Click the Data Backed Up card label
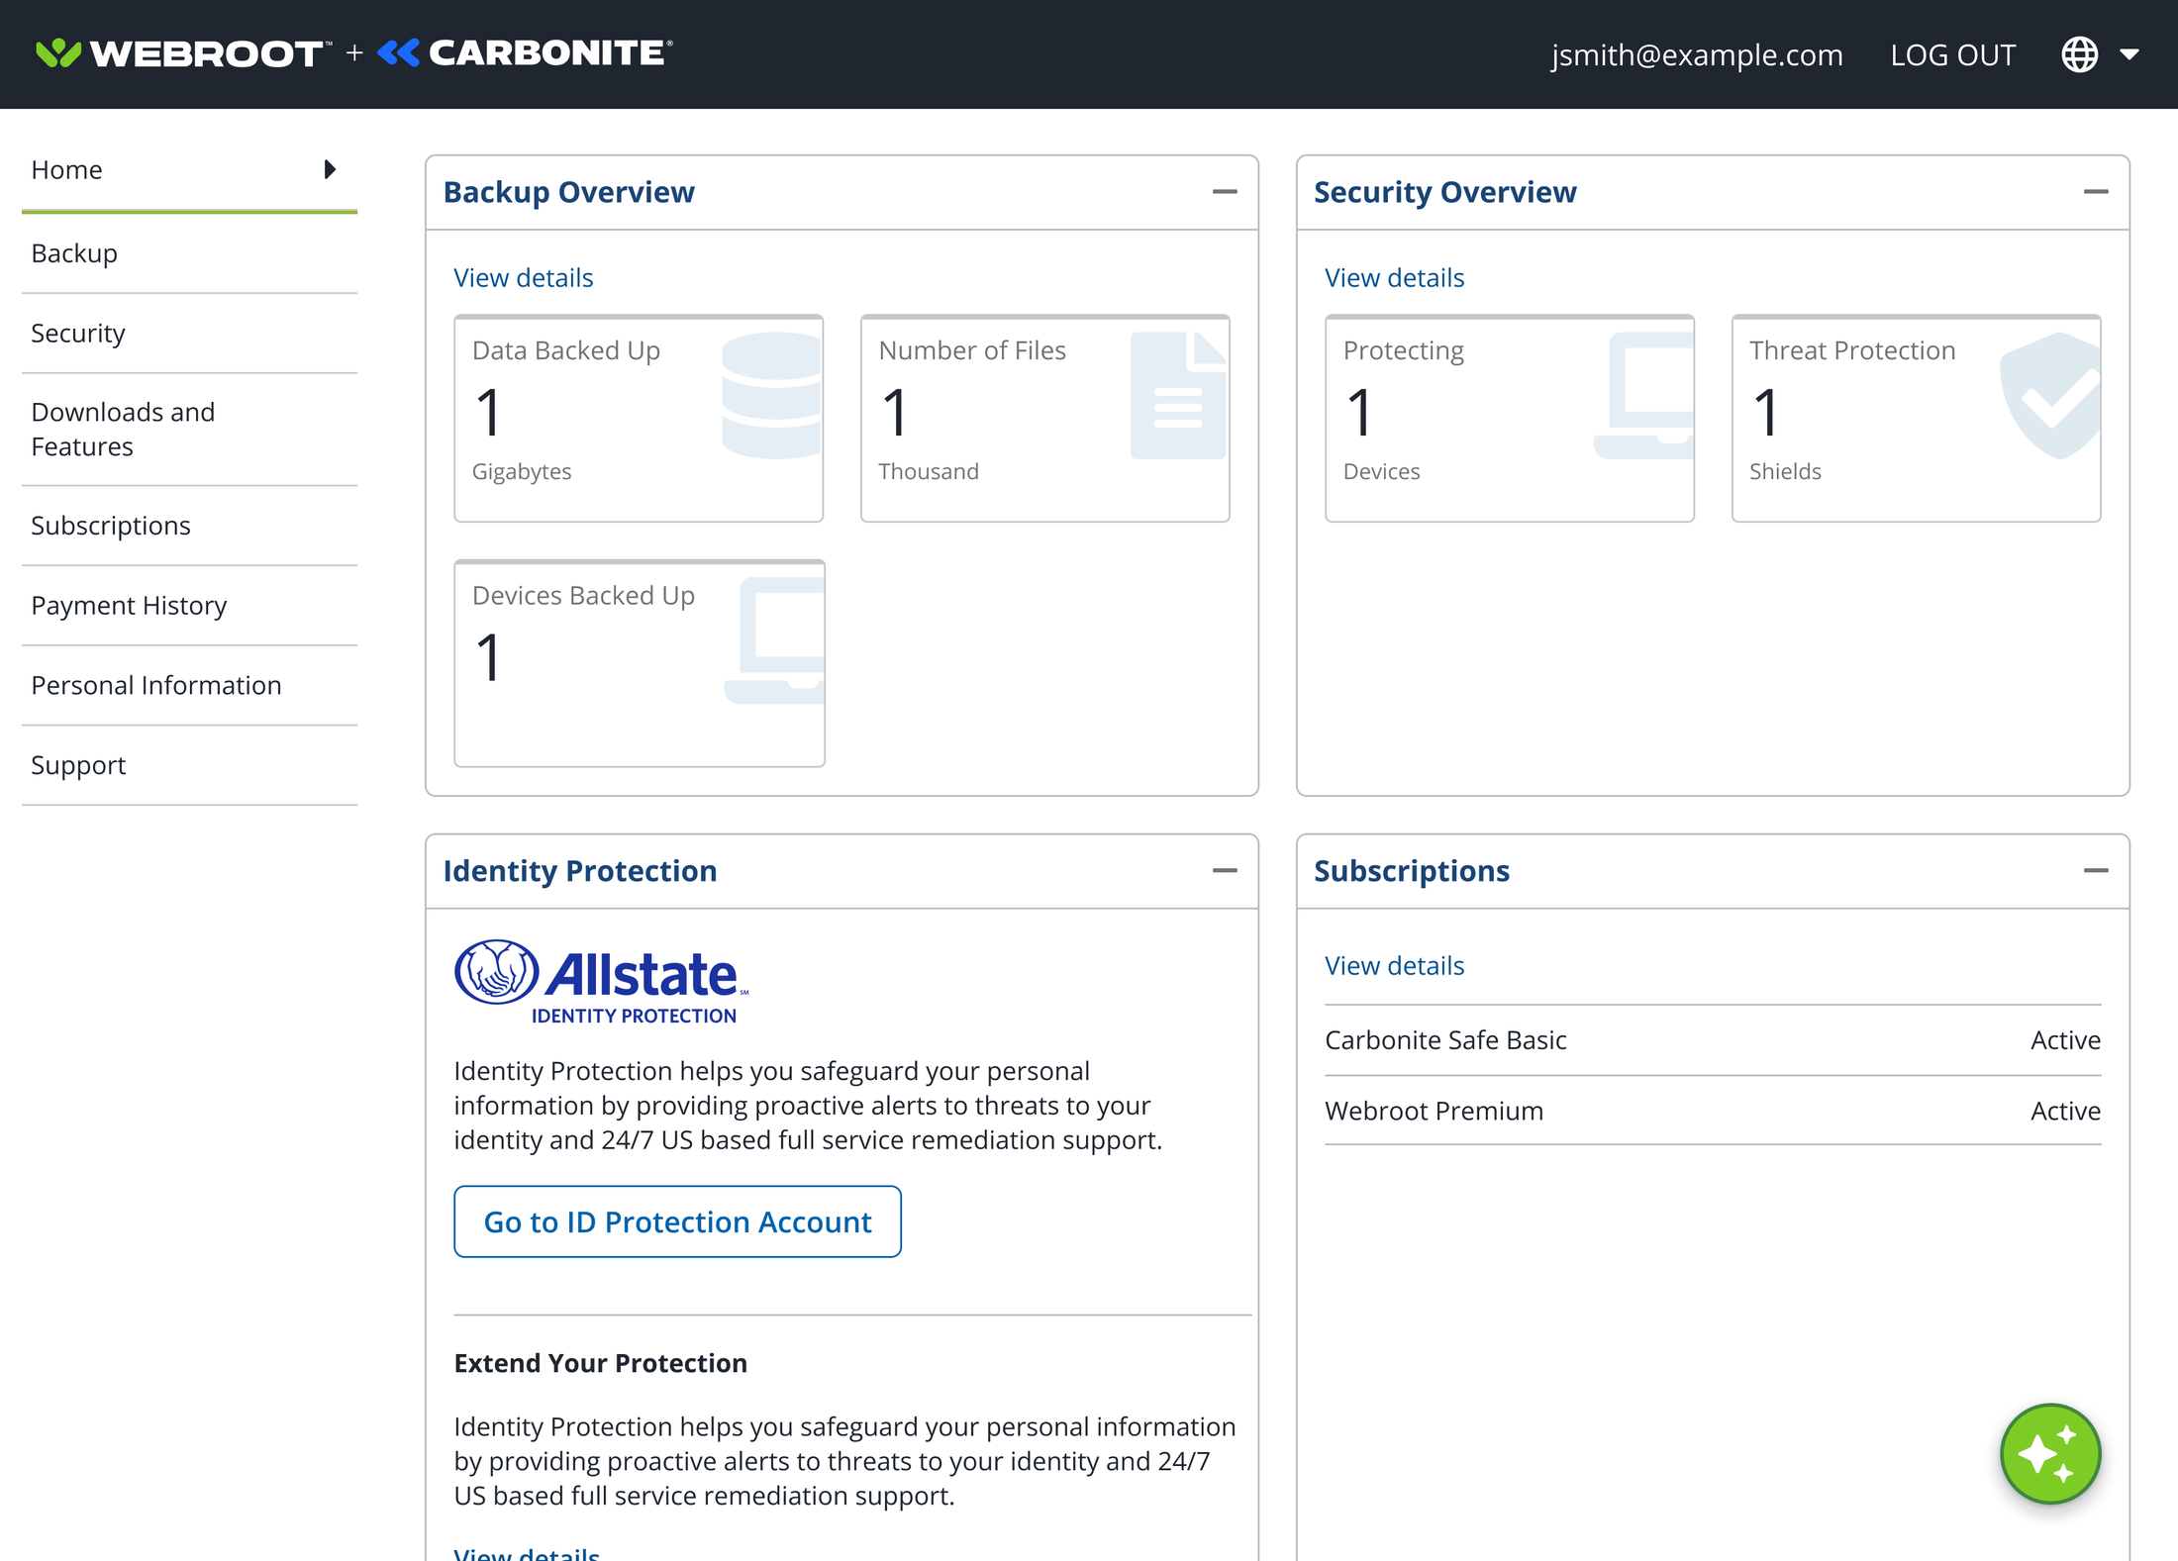2178x1561 pixels. pos(566,350)
